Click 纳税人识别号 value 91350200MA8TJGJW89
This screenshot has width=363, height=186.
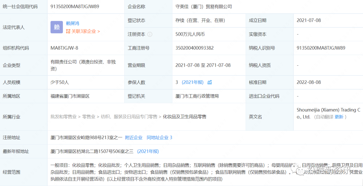321,48
